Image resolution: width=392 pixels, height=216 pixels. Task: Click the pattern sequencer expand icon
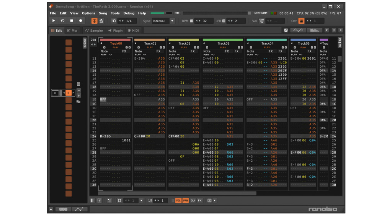point(85,43)
